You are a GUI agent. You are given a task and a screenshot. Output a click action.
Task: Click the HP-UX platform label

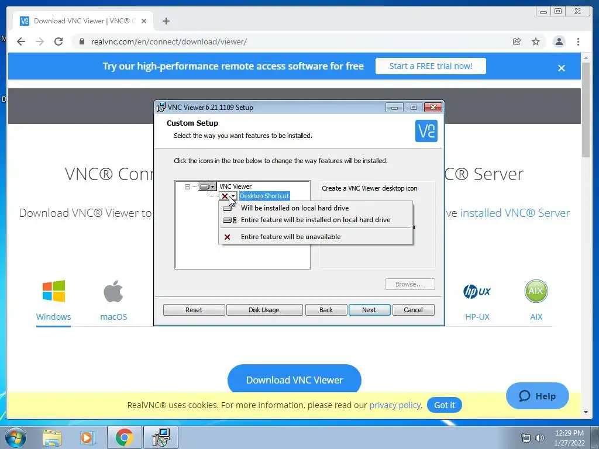tap(477, 317)
